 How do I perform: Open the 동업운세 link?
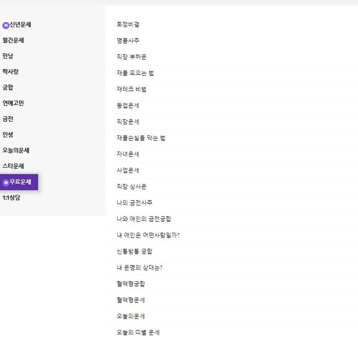click(128, 105)
